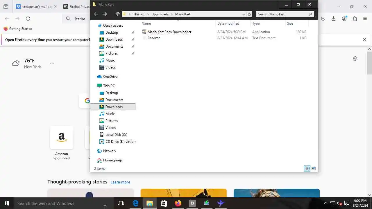Open Getting Started bookmark in Firefox

coord(18,29)
